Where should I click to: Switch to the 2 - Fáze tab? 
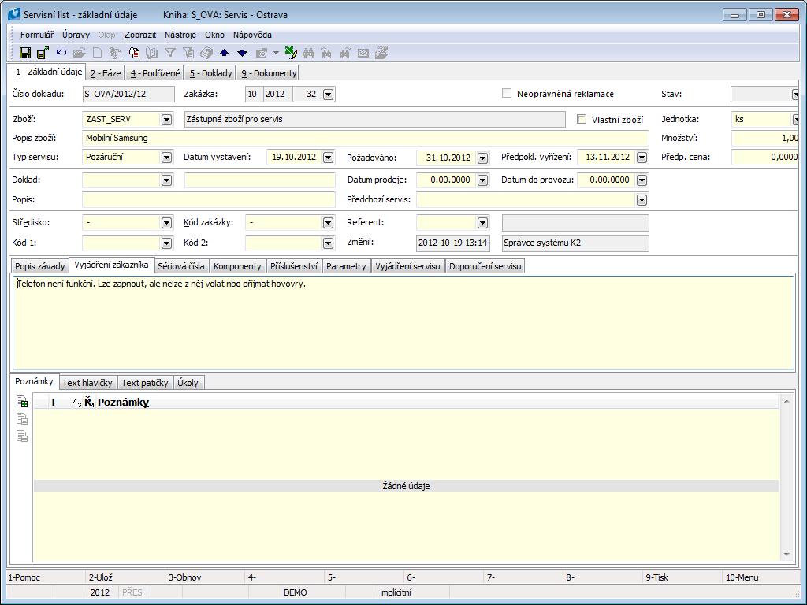pos(104,73)
